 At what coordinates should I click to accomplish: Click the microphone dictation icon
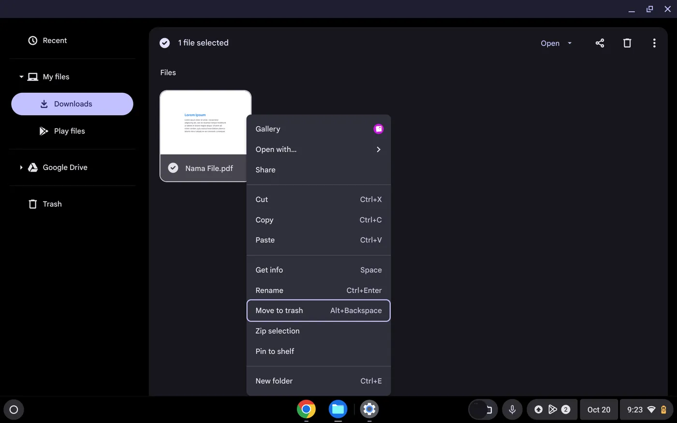512,409
